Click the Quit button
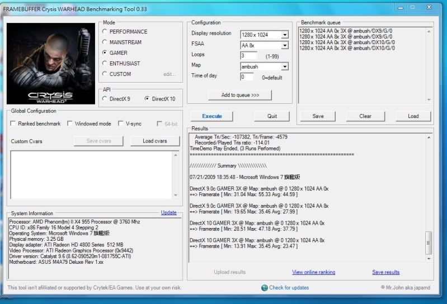 (x=272, y=116)
